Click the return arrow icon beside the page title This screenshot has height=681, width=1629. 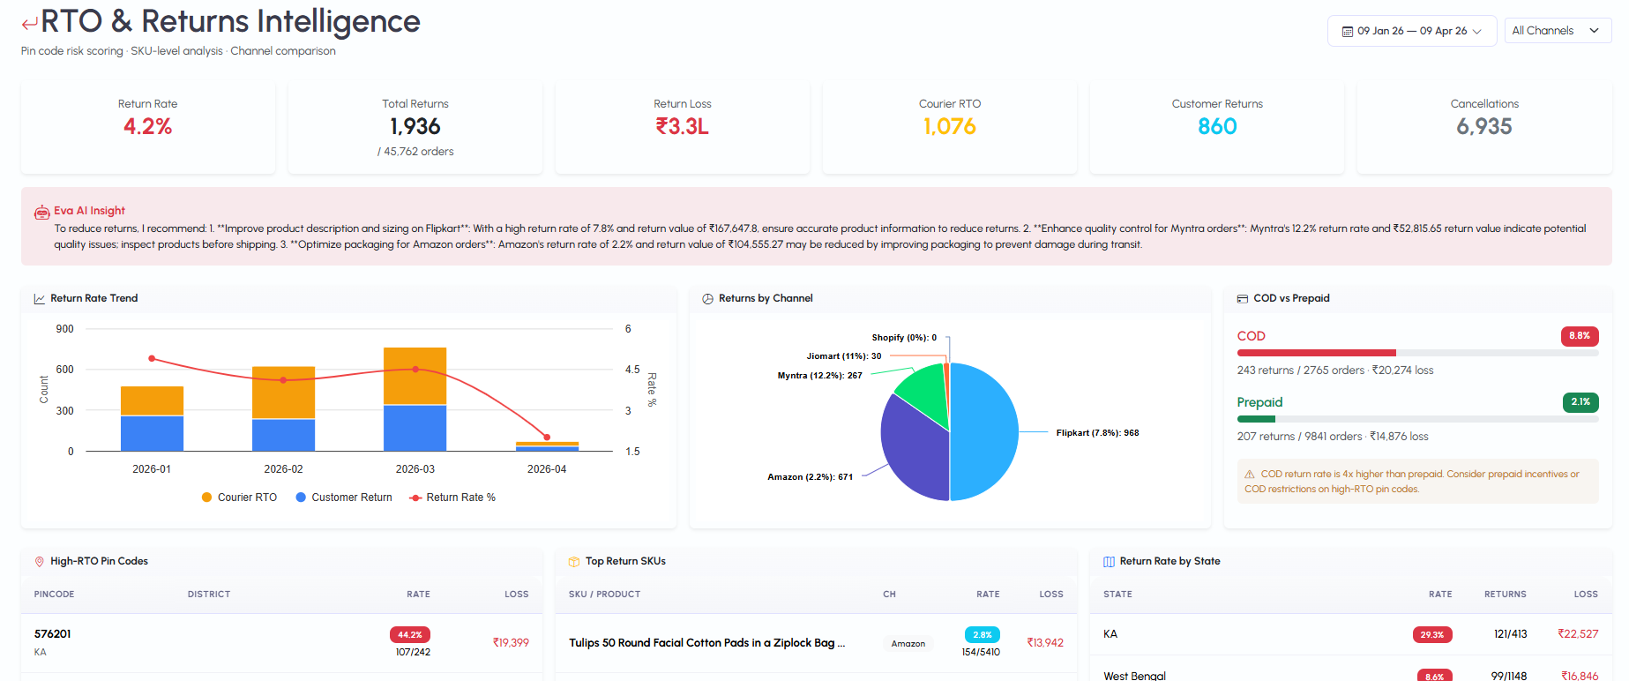(x=30, y=24)
